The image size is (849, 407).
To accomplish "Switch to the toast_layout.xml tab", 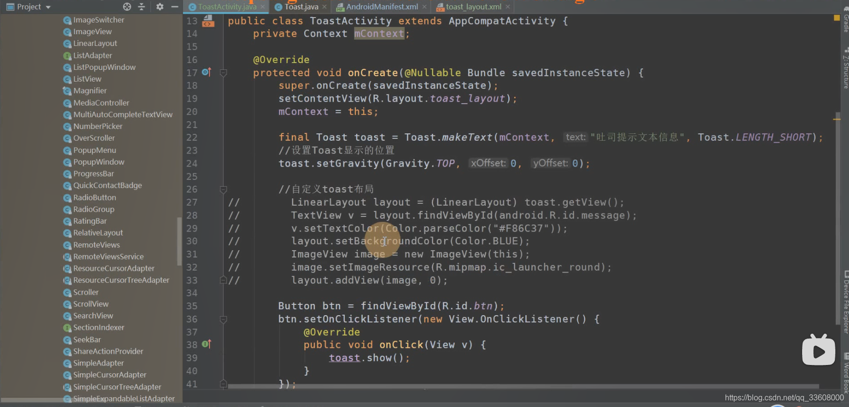I will [474, 7].
